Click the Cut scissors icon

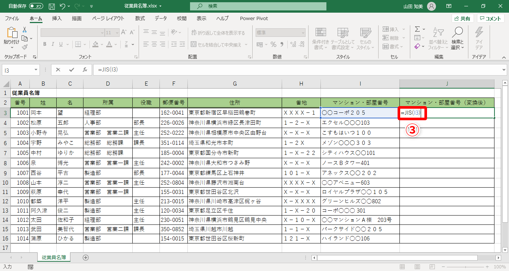tap(25, 29)
